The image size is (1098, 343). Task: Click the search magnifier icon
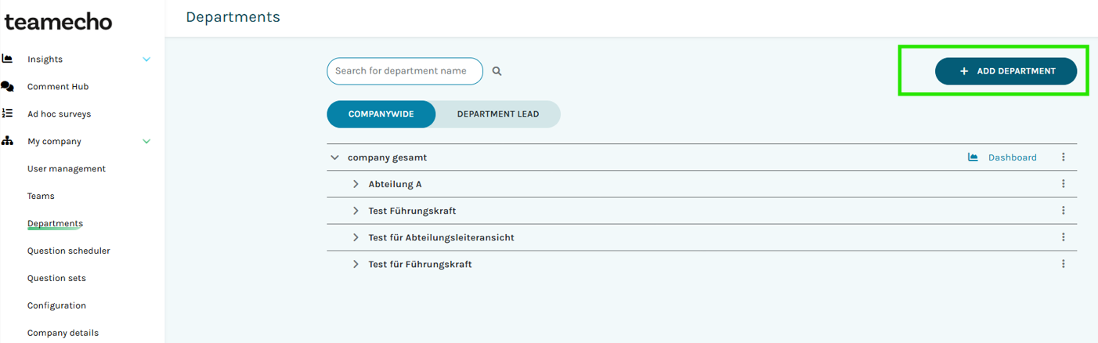(x=497, y=71)
